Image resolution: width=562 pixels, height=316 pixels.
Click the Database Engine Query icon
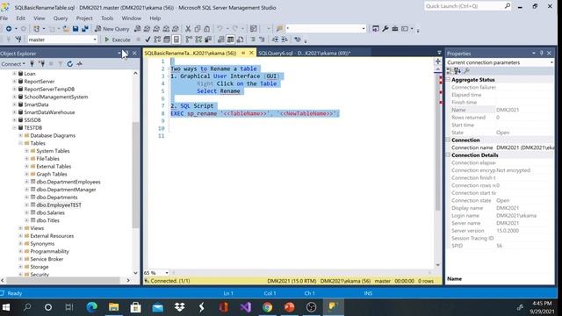coord(137,29)
